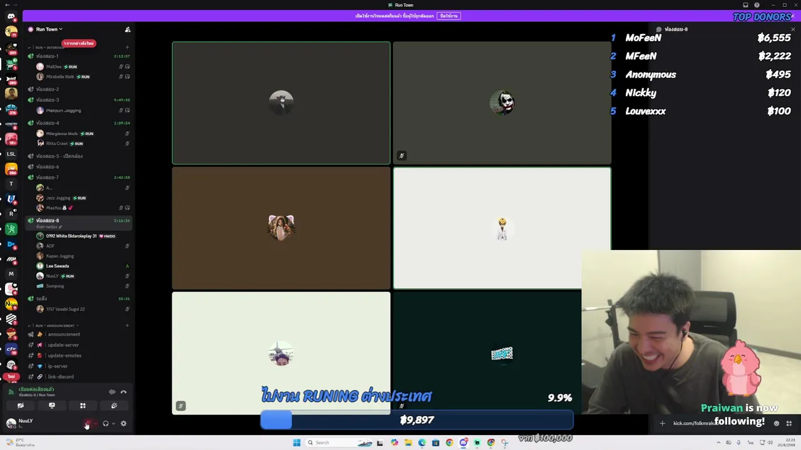Open Discord direct messages home icon

coord(11,17)
